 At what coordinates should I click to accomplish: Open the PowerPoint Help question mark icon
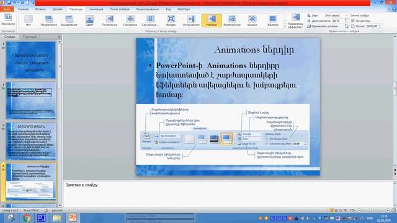[395, 9]
